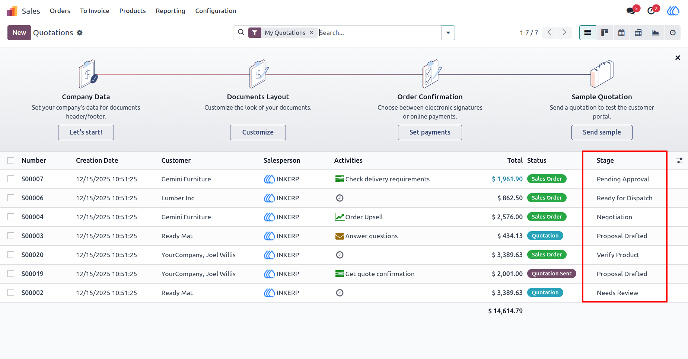Go to next page of records

click(564, 33)
